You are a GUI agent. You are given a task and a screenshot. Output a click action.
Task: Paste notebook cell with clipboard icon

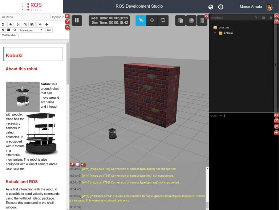coord(32,25)
